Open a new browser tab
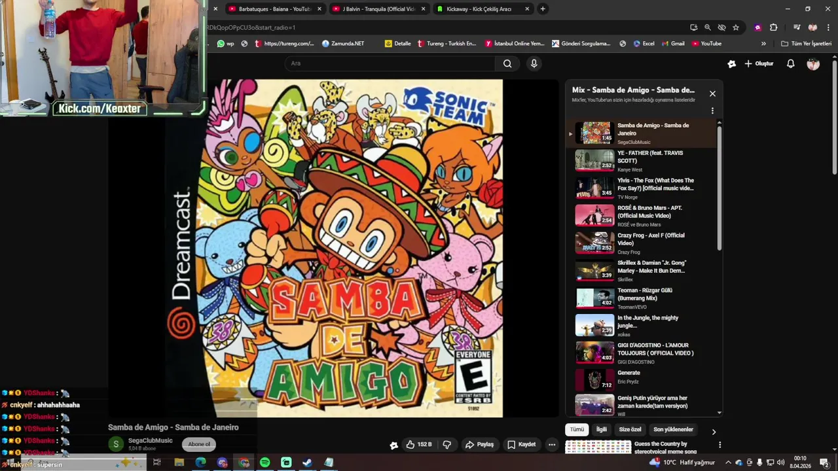 click(x=543, y=9)
